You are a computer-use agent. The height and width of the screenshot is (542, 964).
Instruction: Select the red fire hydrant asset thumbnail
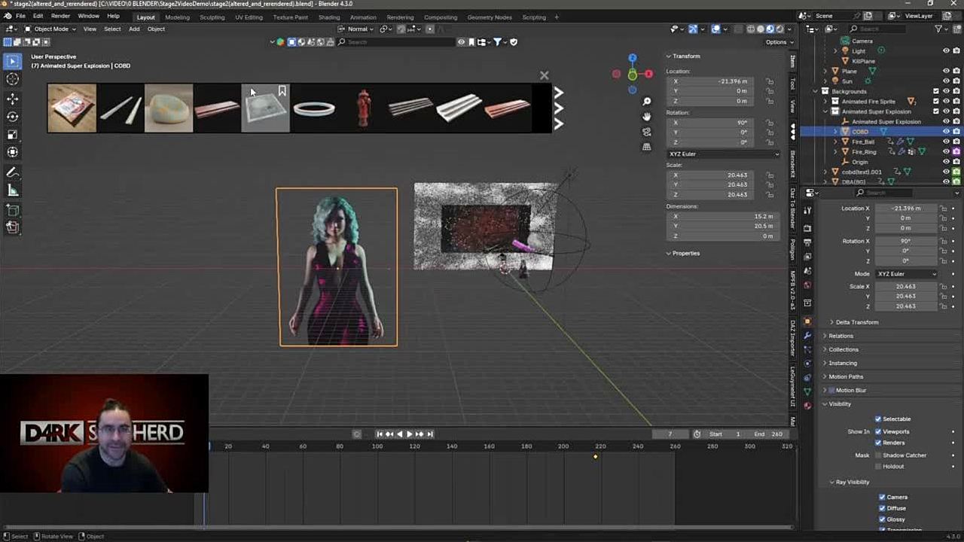[x=363, y=108]
